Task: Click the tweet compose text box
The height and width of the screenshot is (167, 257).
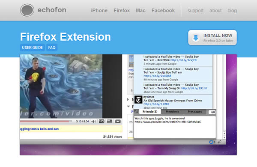Action: tap(175, 127)
